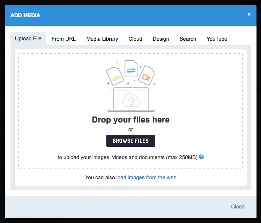The height and width of the screenshot is (223, 261).
Task: Click the blue-lined document file icon
Action: 131,69
